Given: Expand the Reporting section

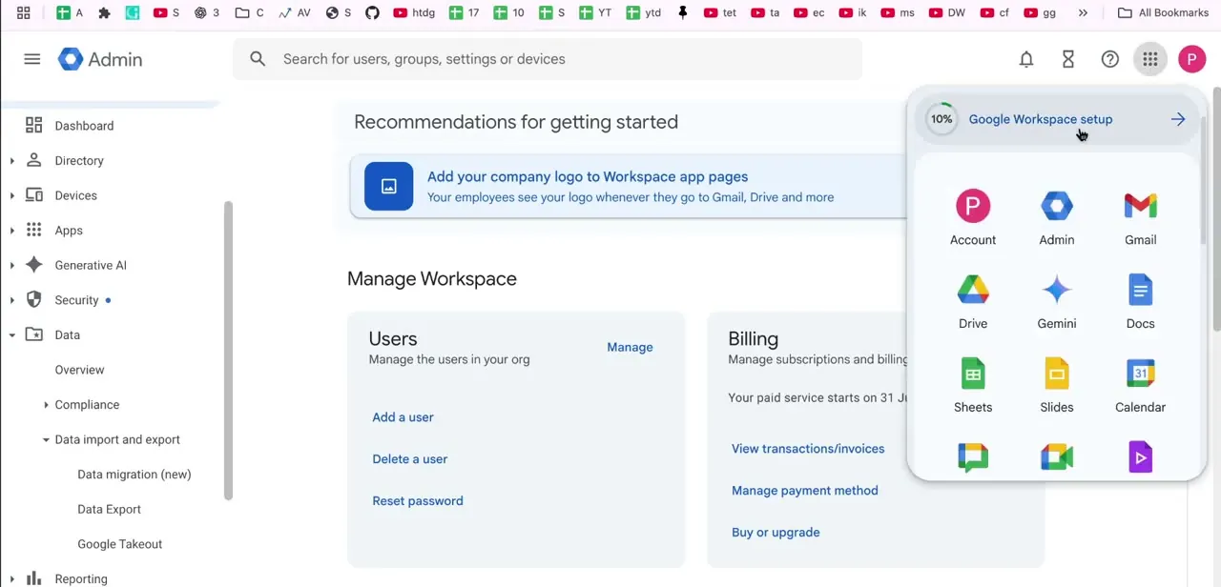Looking at the screenshot, I should tap(11, 579).
